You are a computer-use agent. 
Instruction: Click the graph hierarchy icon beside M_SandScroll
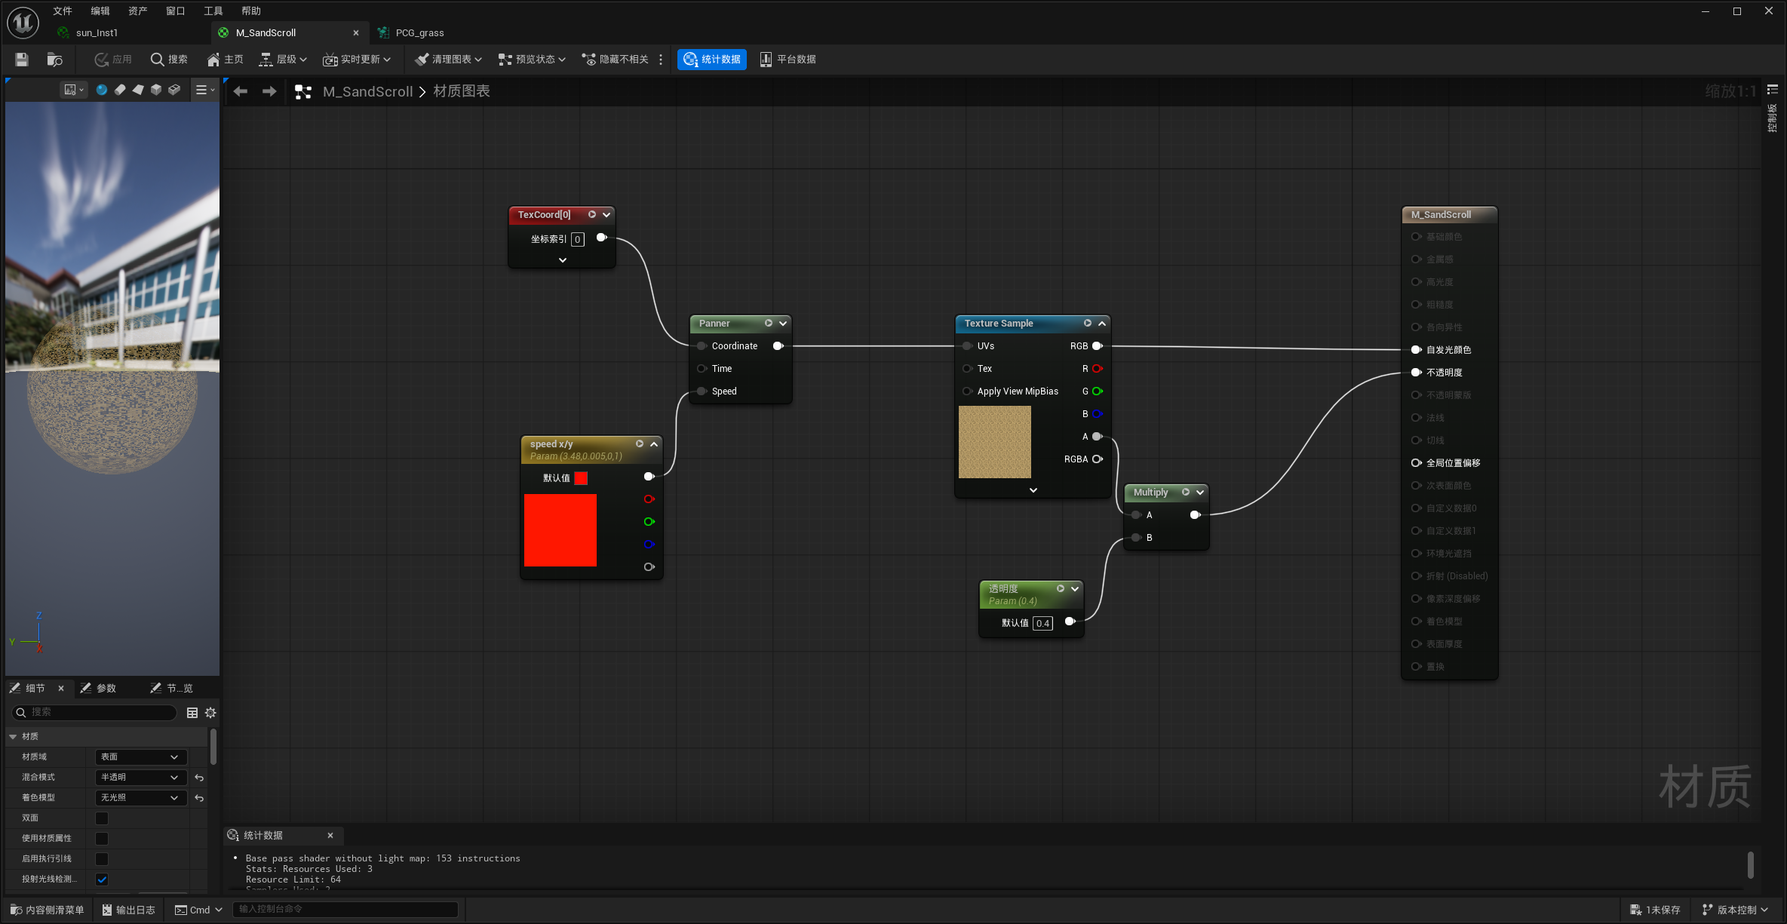coord(303,92)
